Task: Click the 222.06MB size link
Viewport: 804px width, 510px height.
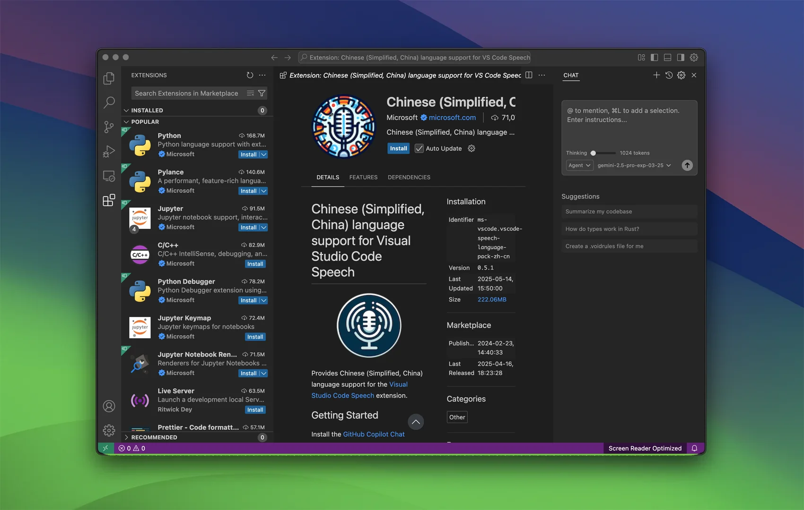Action: (492, 299)
